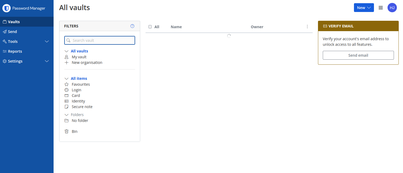Open the Bin trash filter
Image resolution: width=403 pixels, height=173 pixels.
pos(74,131)
